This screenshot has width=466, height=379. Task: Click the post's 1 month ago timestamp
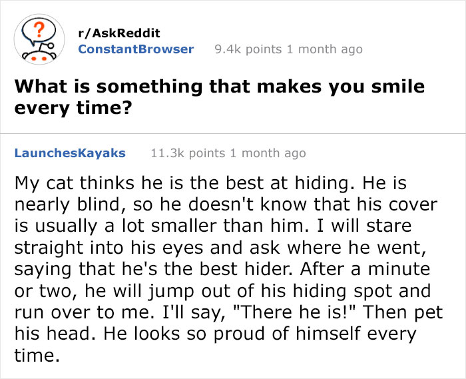coord(325,49)
